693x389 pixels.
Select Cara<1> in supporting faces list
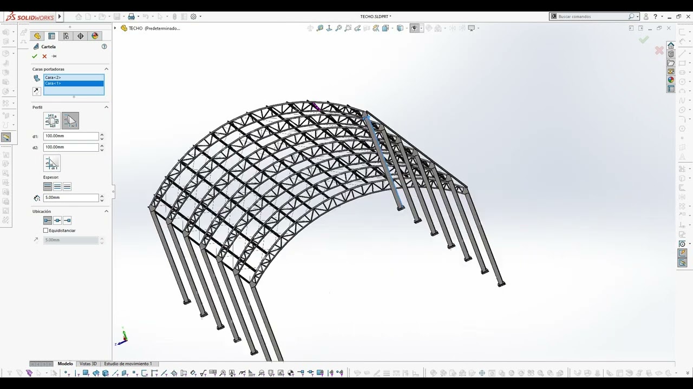click(74, 83)
